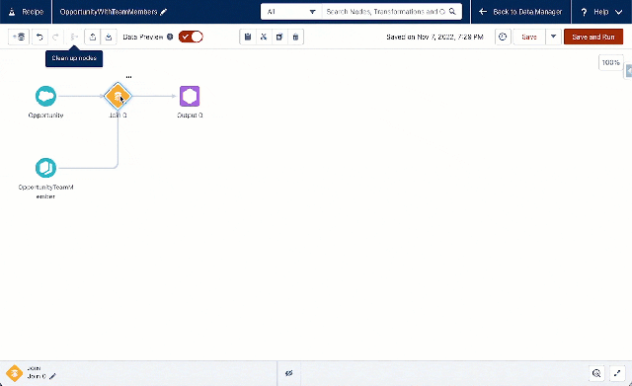The width and height of the screenshot is (632, 386).
Task: Toggle the Data Preview switch
Action: [191, 37]
